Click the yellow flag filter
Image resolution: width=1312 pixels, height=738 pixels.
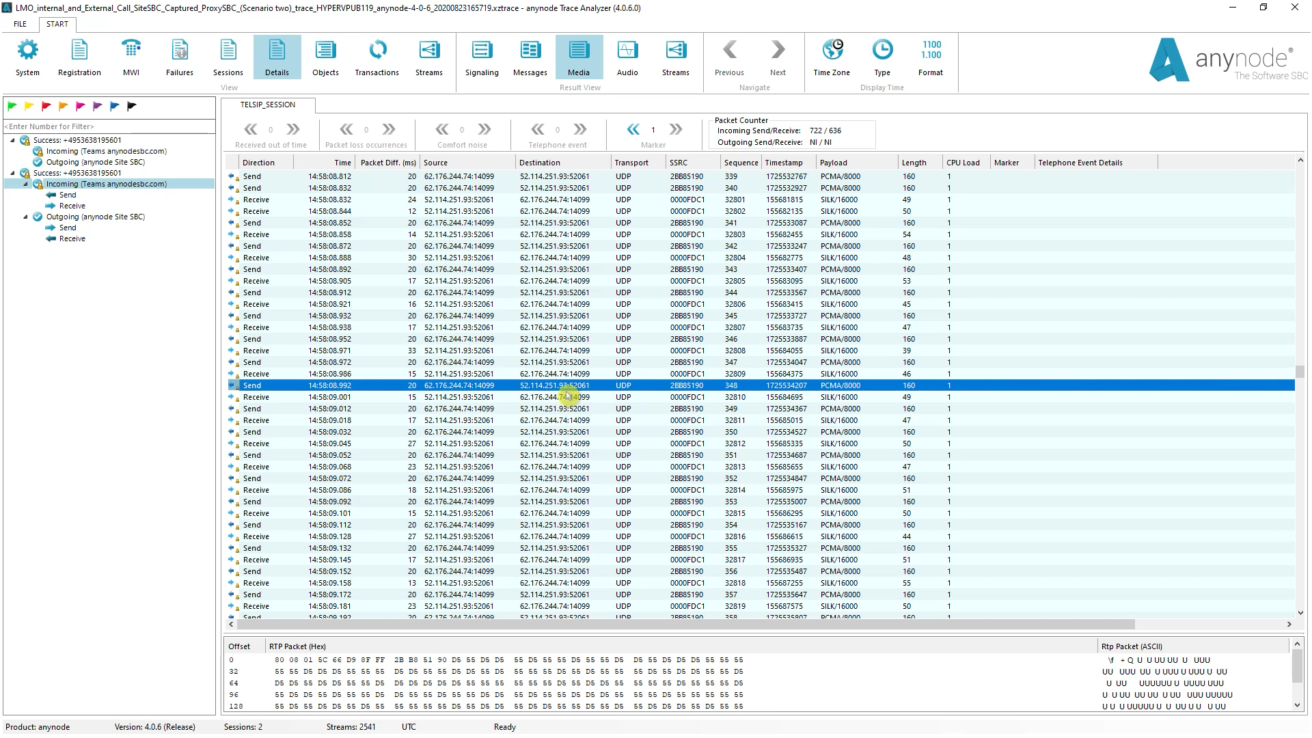pyautogui.click(x=29, y=106)
